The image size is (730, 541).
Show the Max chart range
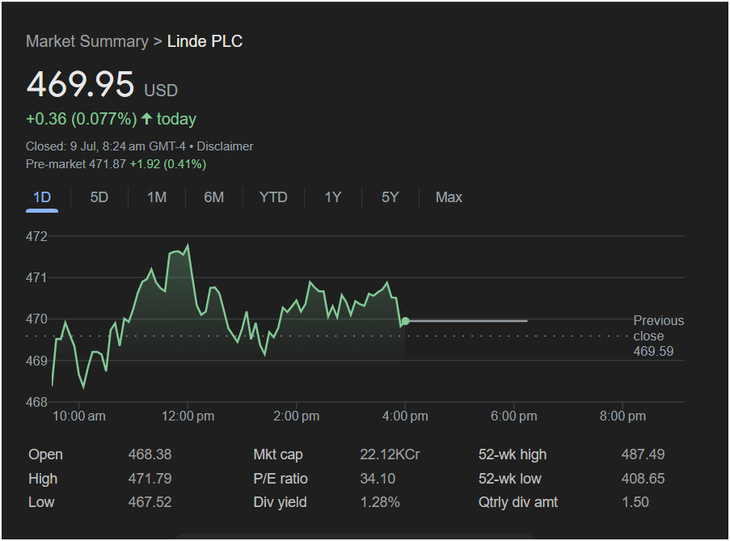pyautogui.click(x=449, y=197)
